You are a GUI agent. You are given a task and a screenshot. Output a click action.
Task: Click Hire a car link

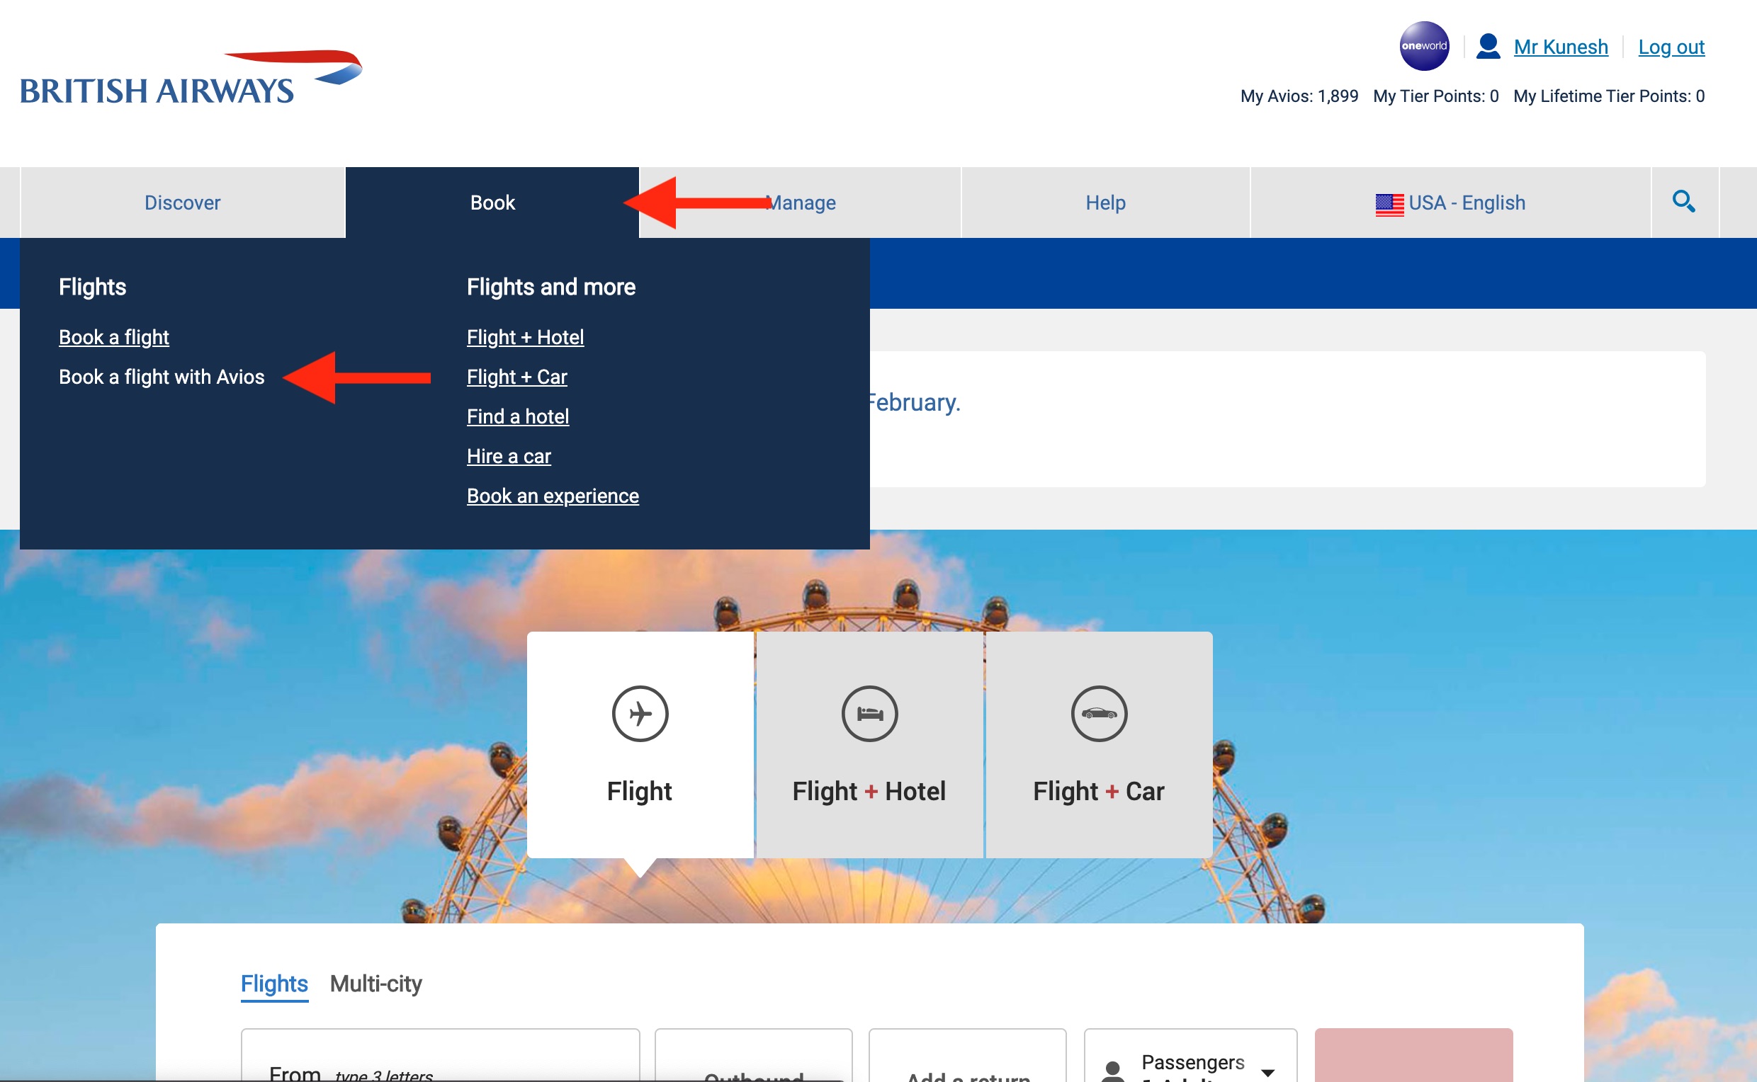click(509, 457)
